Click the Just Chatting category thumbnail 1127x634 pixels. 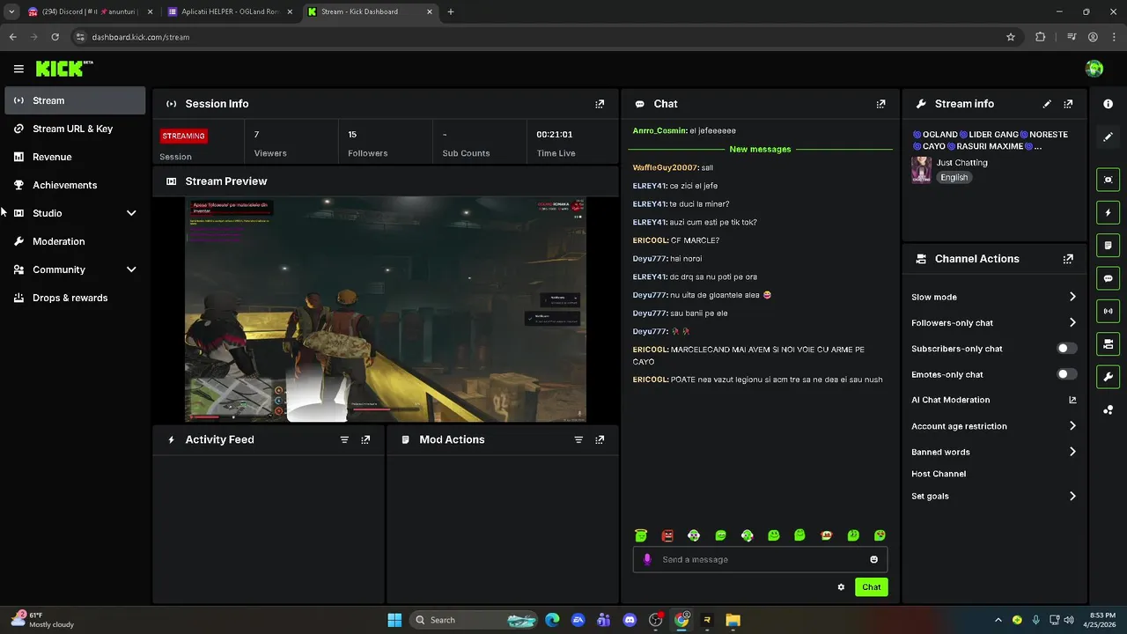click(922, 170)
